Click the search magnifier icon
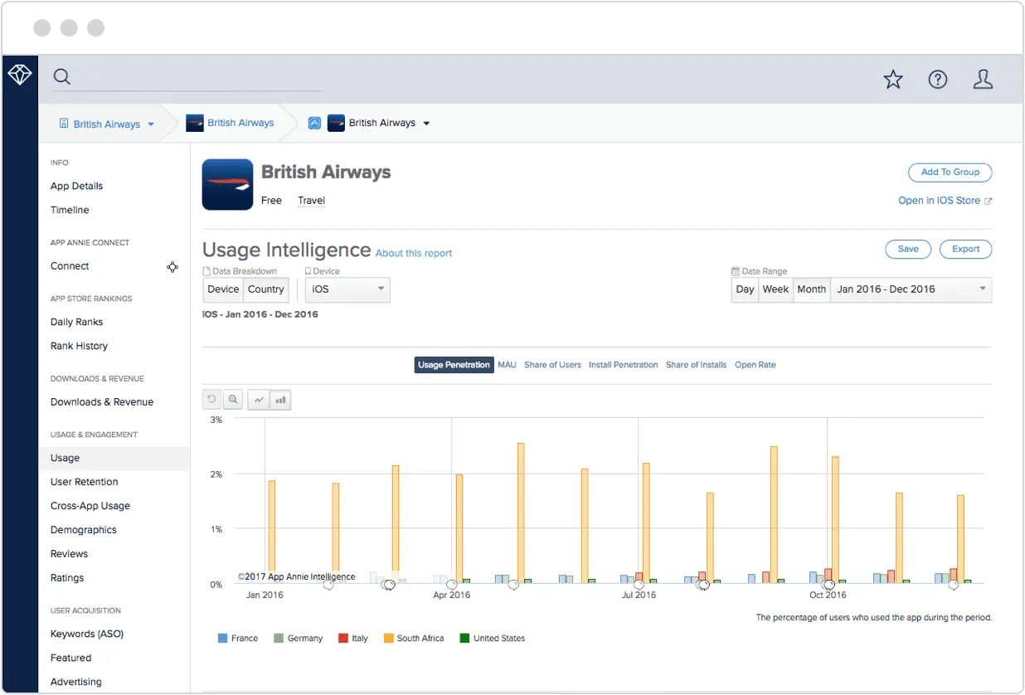This screenshot has width=1025, height=695. (62, 77)
